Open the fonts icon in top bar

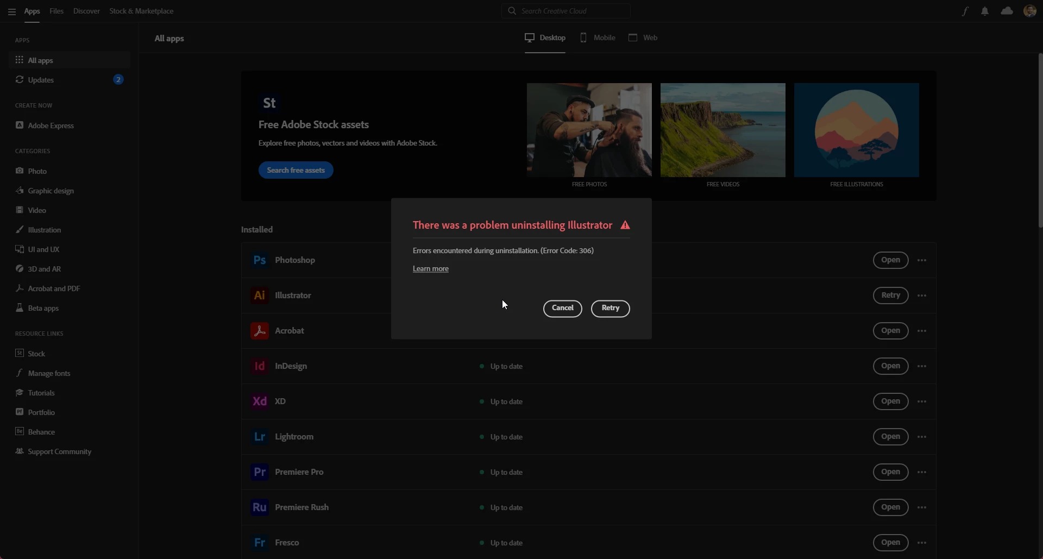coord(965,11)
